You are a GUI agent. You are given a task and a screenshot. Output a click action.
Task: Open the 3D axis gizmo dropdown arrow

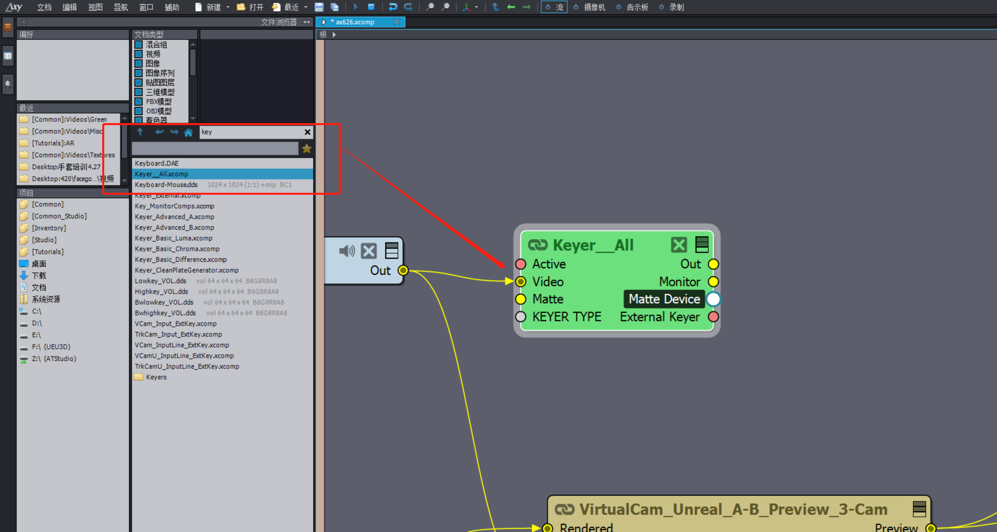[476, 7]
